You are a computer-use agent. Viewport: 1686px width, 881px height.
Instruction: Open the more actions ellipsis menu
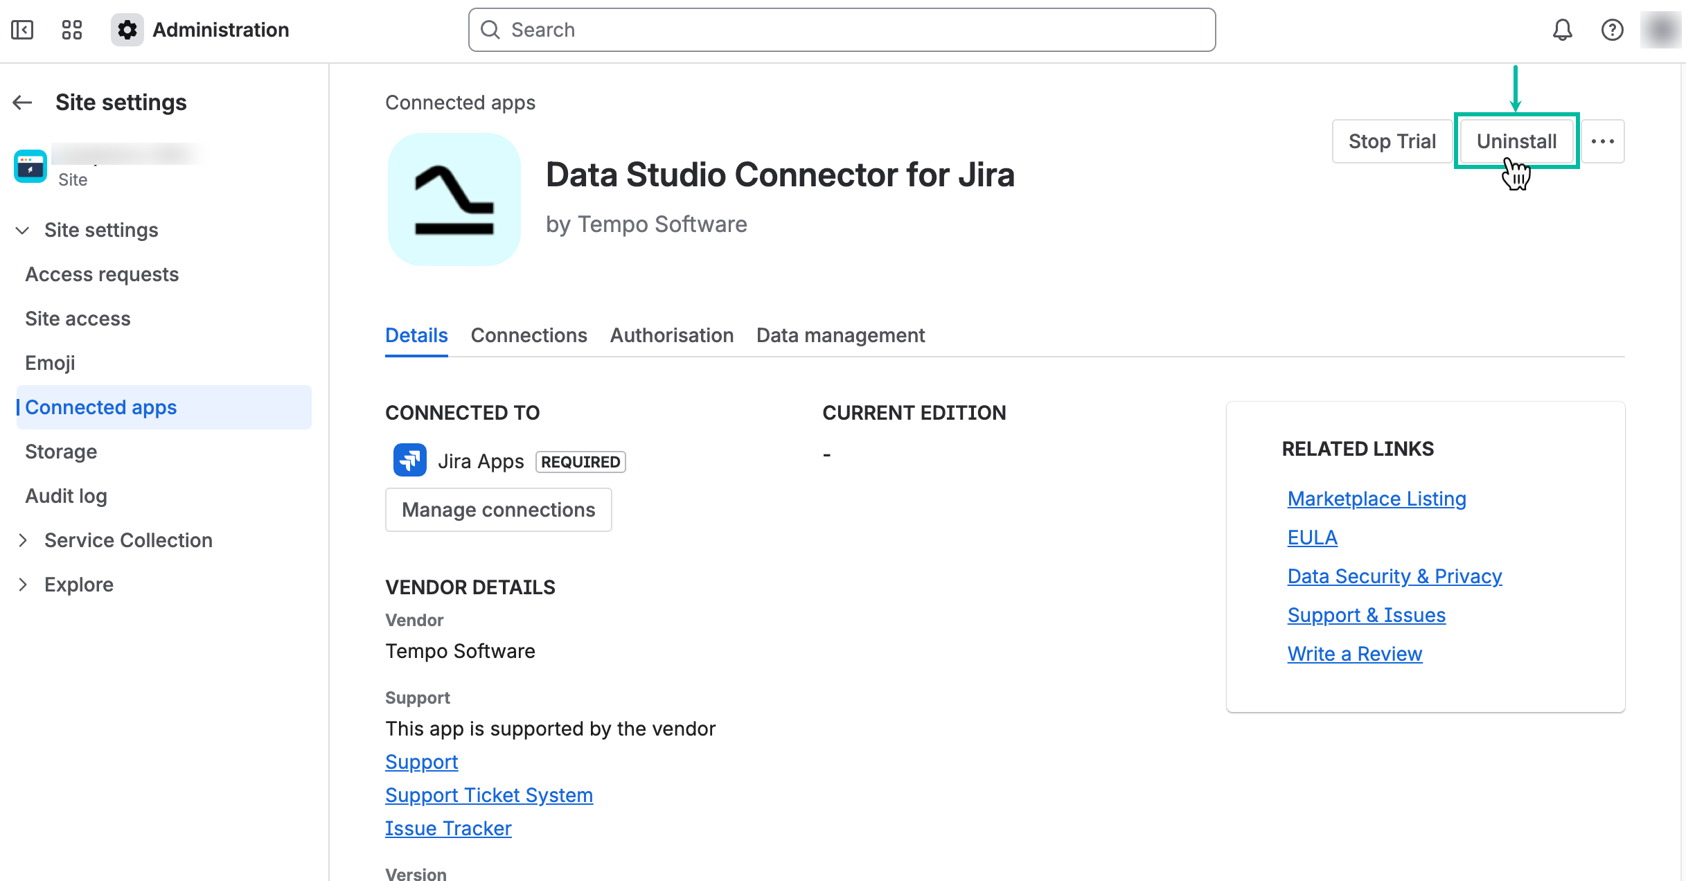[1603, 141]
